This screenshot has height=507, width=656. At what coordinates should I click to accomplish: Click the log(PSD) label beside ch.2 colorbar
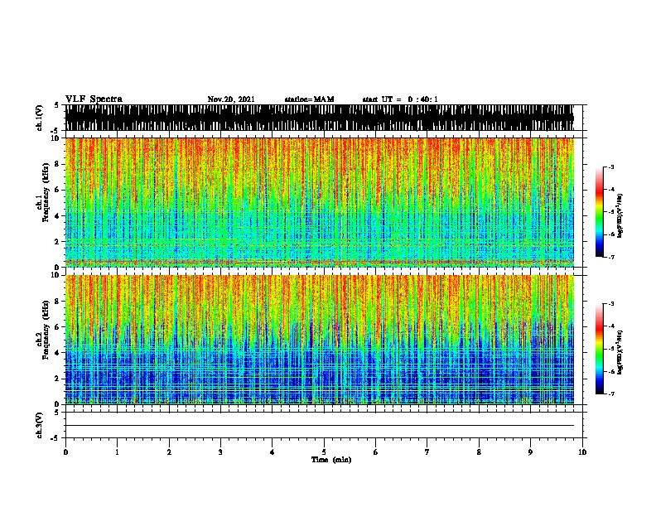coord(620,352)
